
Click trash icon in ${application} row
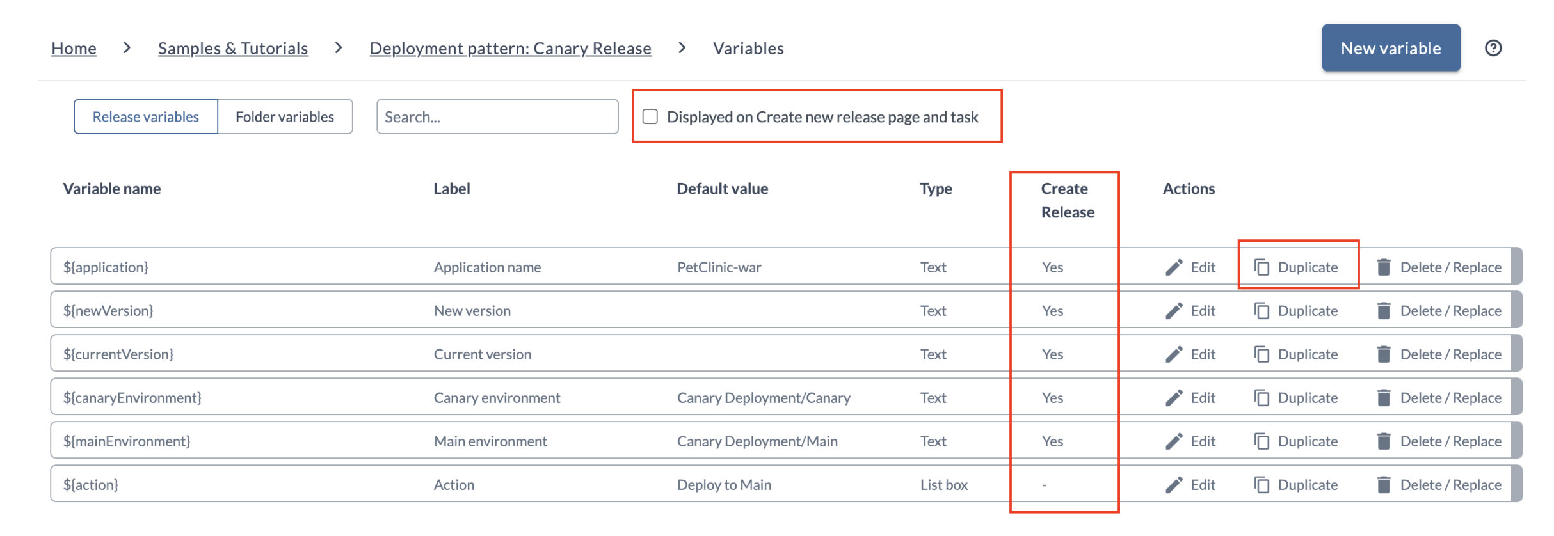point(1384,267)
